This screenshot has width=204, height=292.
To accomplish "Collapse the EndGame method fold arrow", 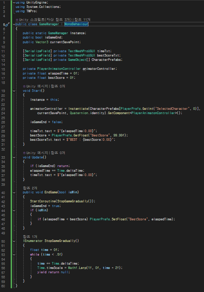I will 14,192.
